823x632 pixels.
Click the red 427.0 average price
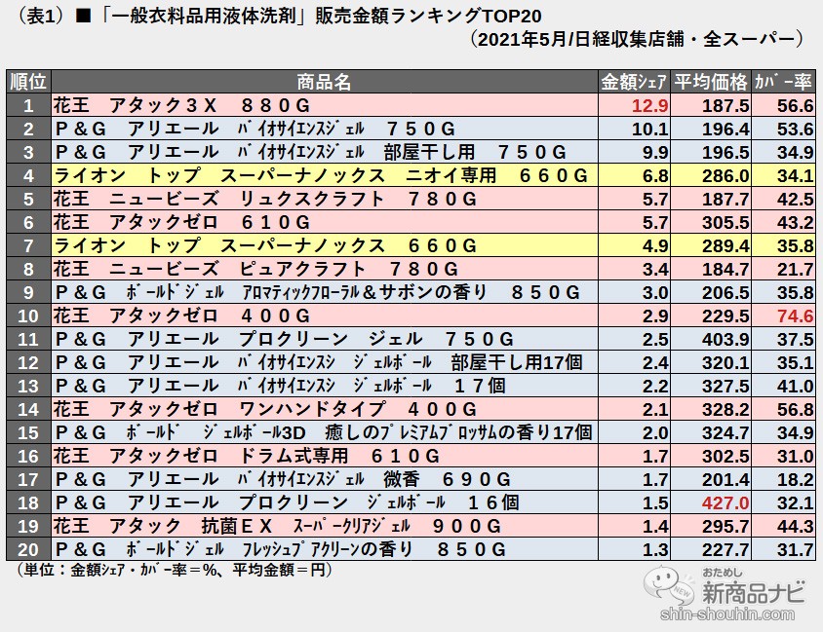tap(725, 503)
